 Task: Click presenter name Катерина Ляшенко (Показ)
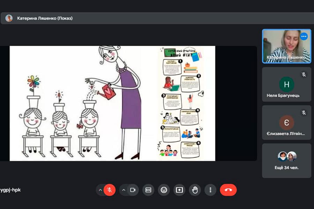45,18
